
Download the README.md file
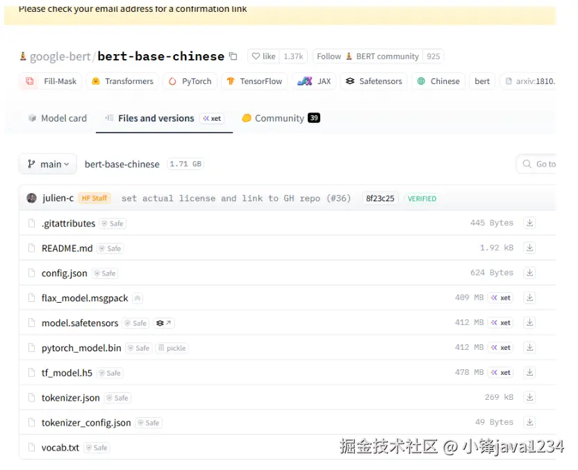(529, 248)
